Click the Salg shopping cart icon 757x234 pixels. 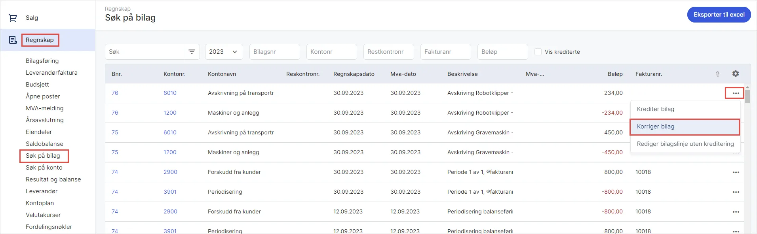[13, 18]
